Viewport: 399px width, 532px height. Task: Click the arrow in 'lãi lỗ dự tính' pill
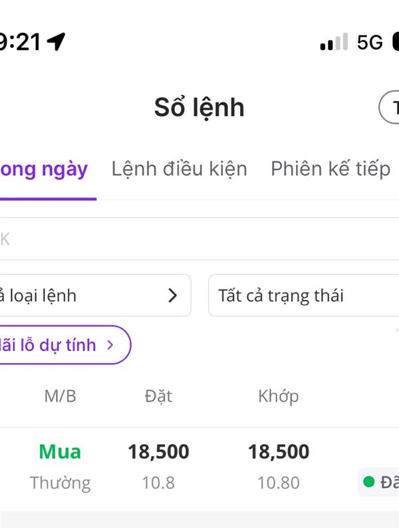click(110, 344)
